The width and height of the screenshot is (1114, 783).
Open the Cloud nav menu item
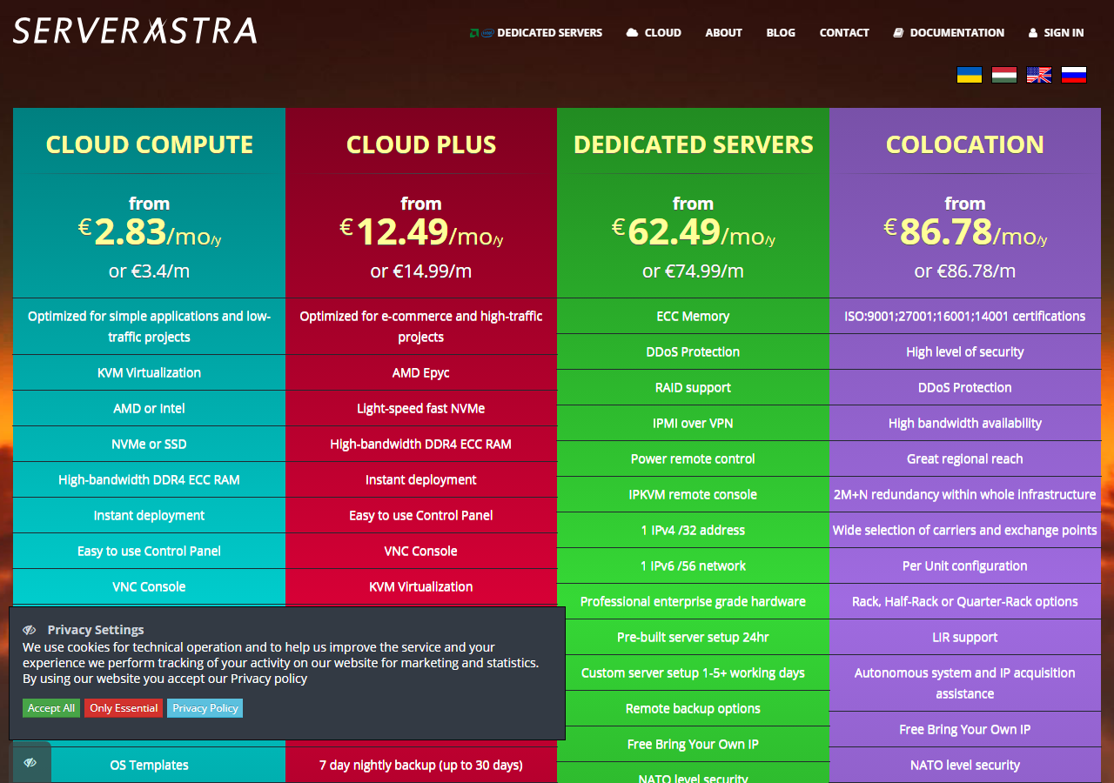tap(654, 33)
